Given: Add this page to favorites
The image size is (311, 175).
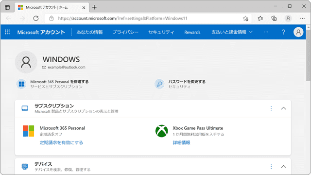Looking at the screenshot, I should point(245,18).
